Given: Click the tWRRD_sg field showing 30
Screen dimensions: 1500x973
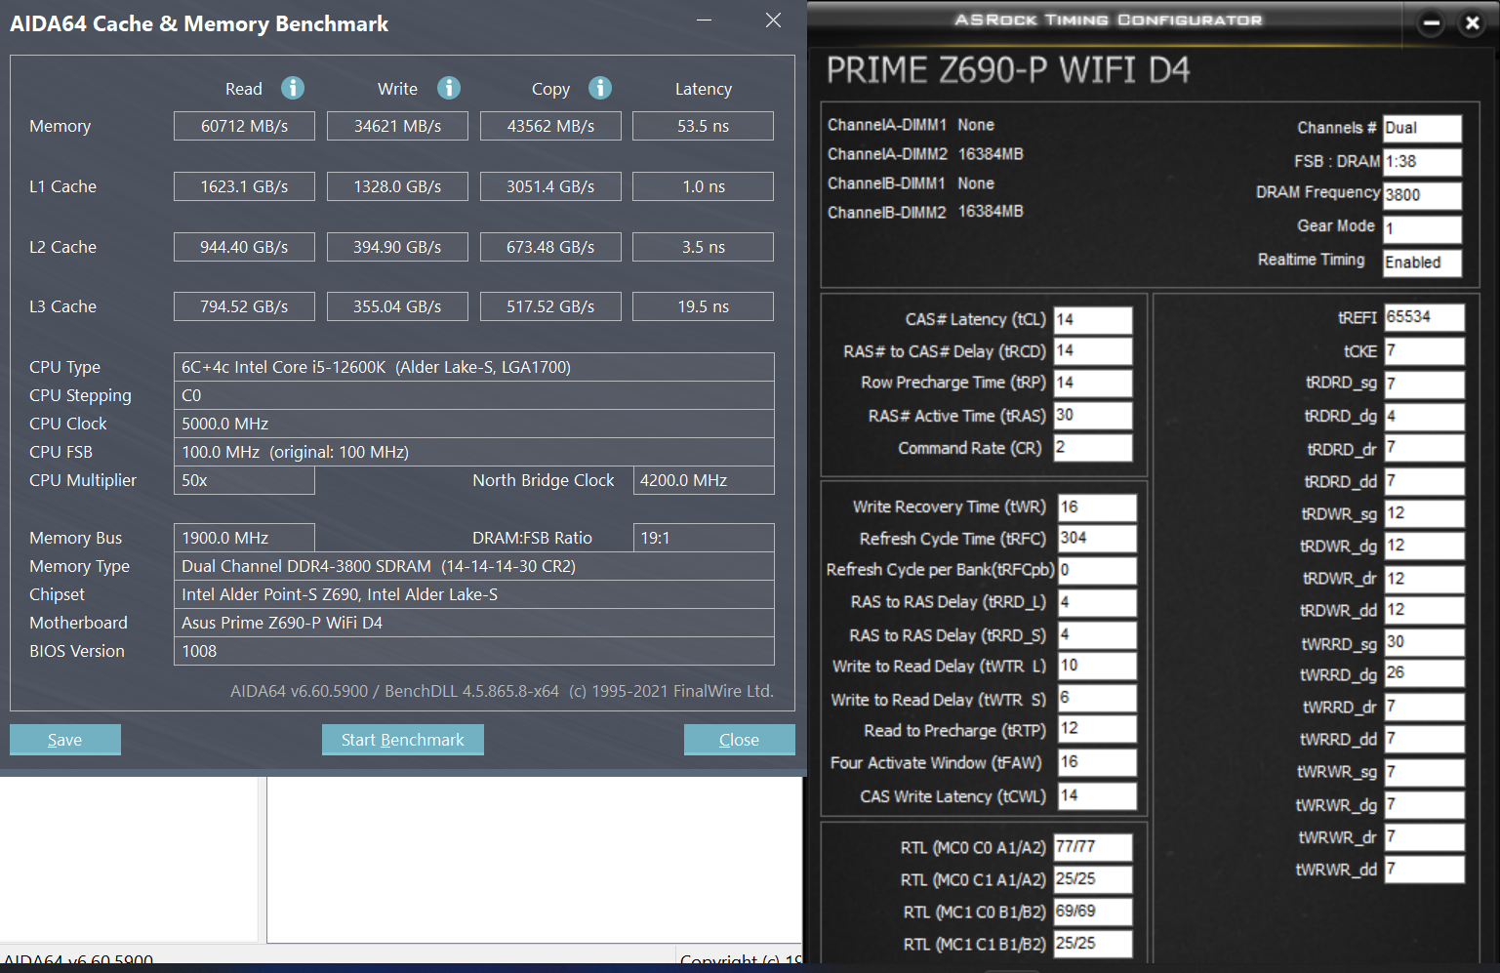Looking at the screenshot, I should tap(1425, 642).
